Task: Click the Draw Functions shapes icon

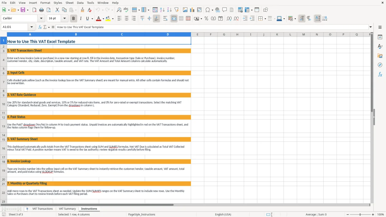Action: pos(266,10)
